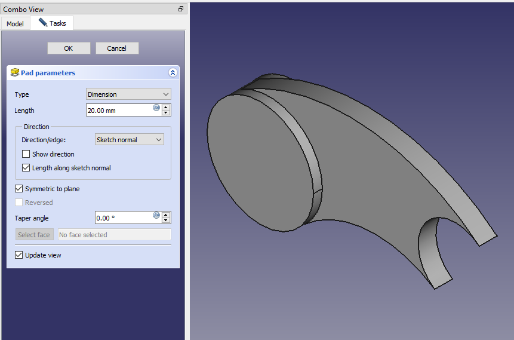Click the Pad parameters yellow pad icon
This screenshot has height=340, width=514.
(x=15, y=73)
